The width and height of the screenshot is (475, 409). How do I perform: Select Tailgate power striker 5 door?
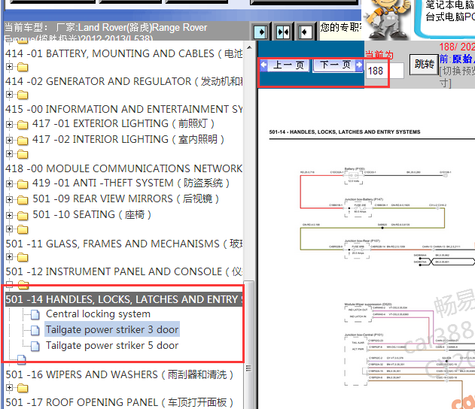pyautogui.click(x=112, y=346)
